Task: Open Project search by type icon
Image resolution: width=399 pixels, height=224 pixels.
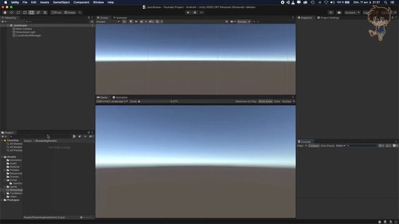Action: [x=74, y=137]
